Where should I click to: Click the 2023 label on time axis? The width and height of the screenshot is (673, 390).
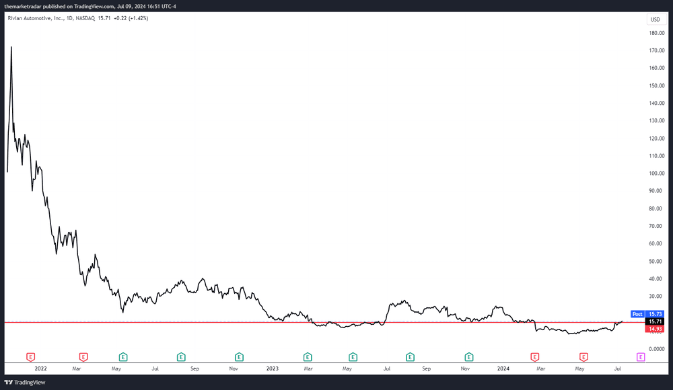coord(273,368)
